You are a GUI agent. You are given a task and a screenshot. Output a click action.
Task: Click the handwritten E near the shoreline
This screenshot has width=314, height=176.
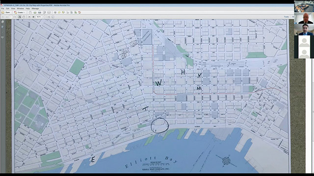point(93,160)
